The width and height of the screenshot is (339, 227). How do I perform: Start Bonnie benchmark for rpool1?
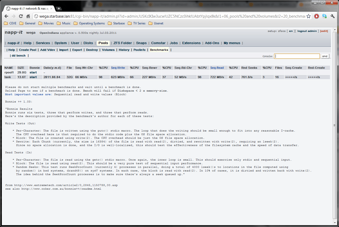point(33,72)
